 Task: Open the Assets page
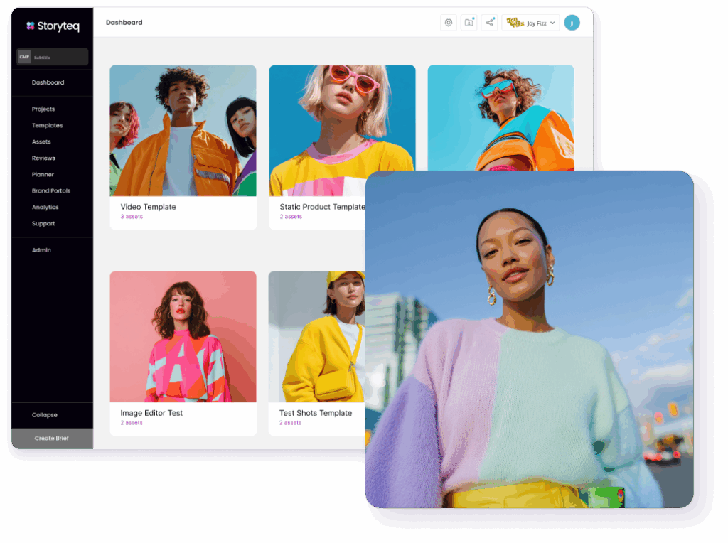pyautogui.click(x=41, y=142)
